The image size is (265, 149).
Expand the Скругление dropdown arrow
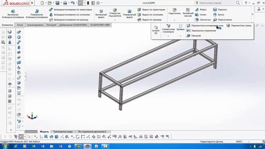click(x=174, y=20)
